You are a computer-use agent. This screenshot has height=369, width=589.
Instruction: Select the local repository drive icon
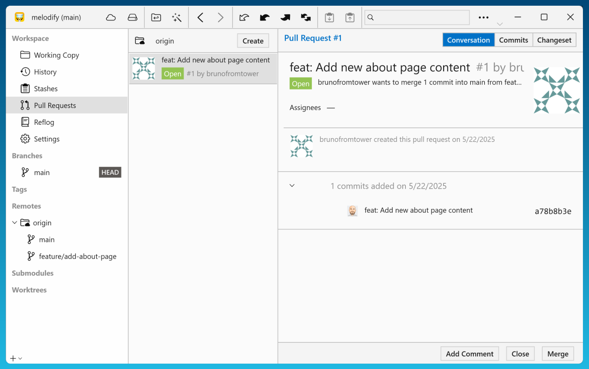132,17
